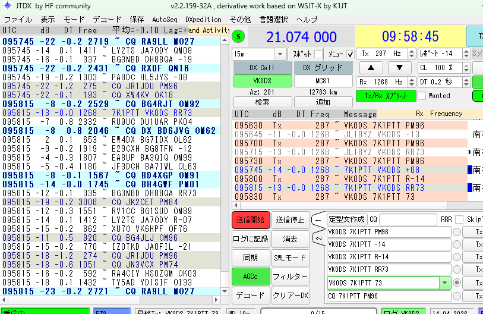Image resolution: width=483 pixels, height=314 pixels.
Task: Click the 消去 button
Action: coord(290,238)
